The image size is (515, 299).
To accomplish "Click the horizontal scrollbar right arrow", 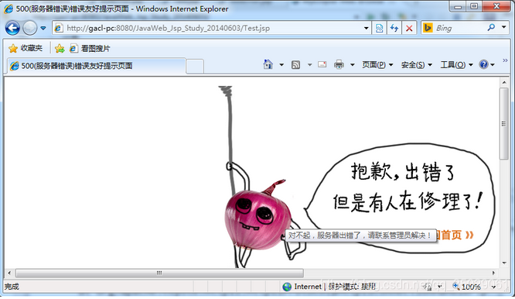I will [x=493, y=273].
